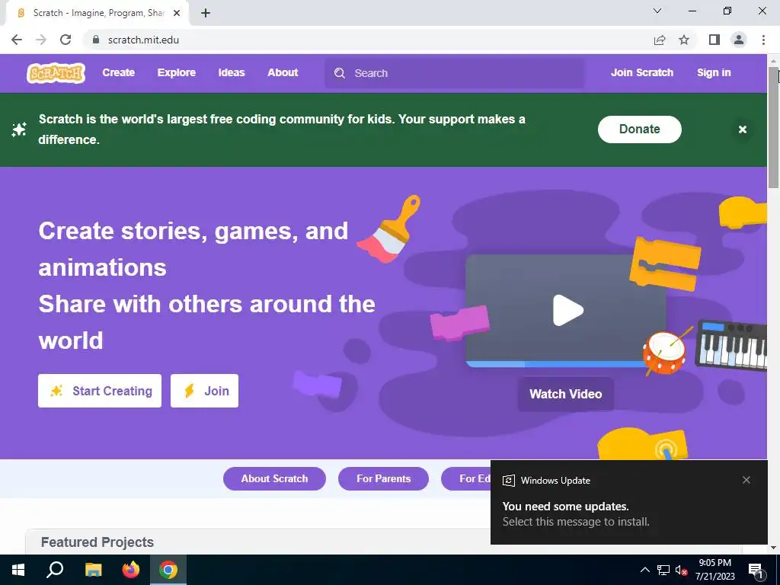
Task: Open the Explore page
Action: (177, 72)
